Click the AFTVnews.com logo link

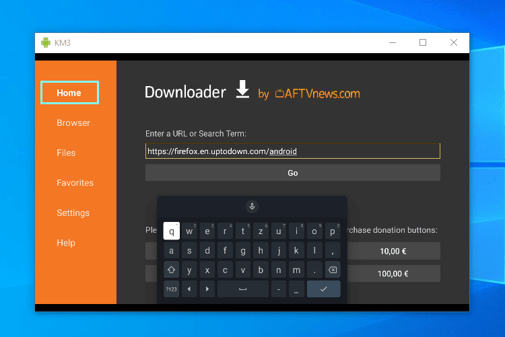pos(318,93)
